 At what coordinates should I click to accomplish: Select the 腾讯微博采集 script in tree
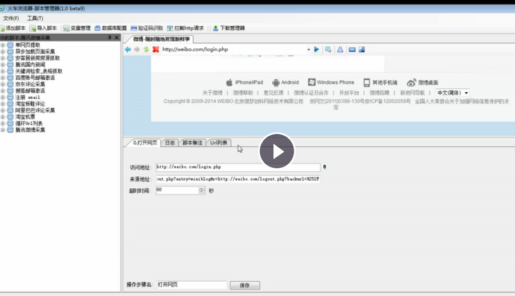pos(30,130)
